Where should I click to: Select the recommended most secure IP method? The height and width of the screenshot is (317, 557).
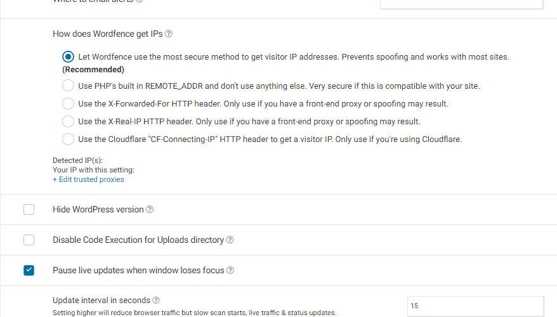click(x=68, y=56)
